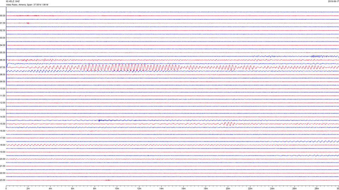Click the 09:30 time row label
This screenshot has width=339, height=190.
[x=2, y=82]
